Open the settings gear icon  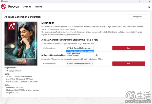[x=149, y=7]
